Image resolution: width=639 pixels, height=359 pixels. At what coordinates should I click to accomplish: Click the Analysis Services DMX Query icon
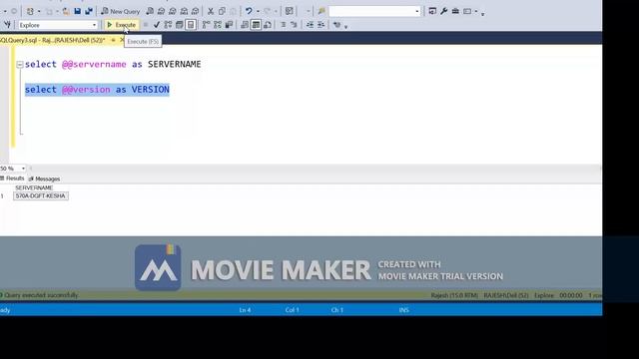point(173,11)
